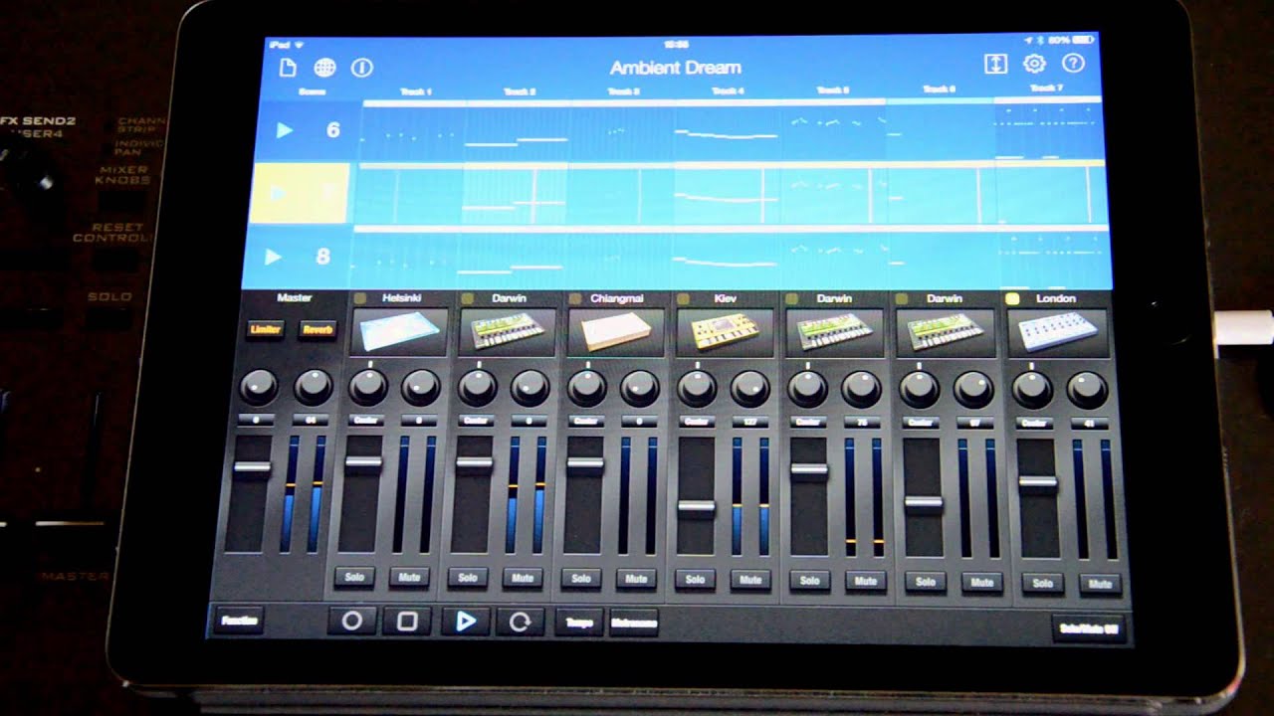1274x716 pixels.
Task: Adjust the Kiev volume fader
Action: pyautogui.click(x=697, y=506)
